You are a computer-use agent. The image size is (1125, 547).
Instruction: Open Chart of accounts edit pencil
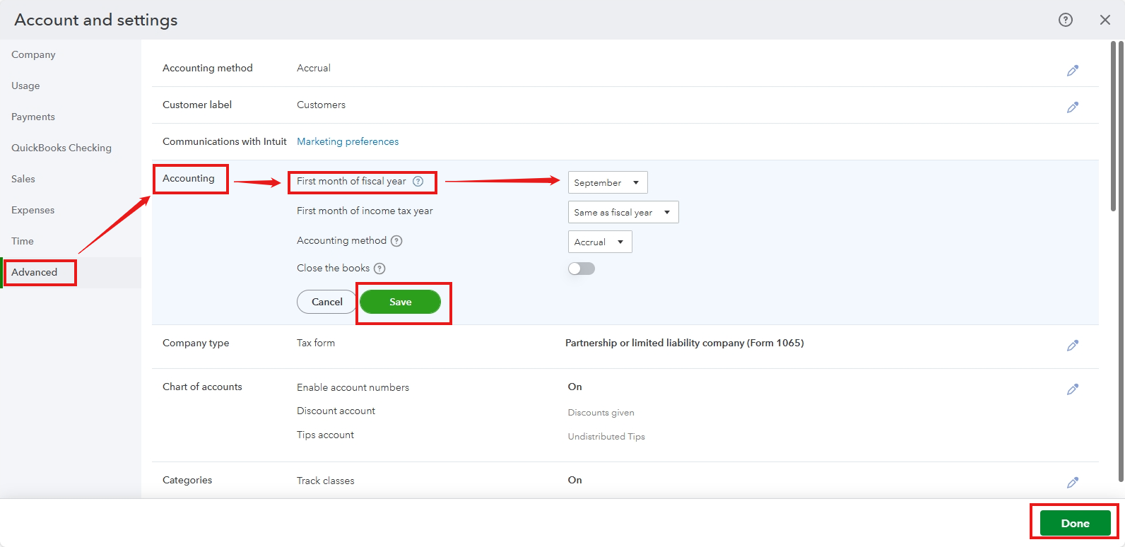(x=1072, y=389)
